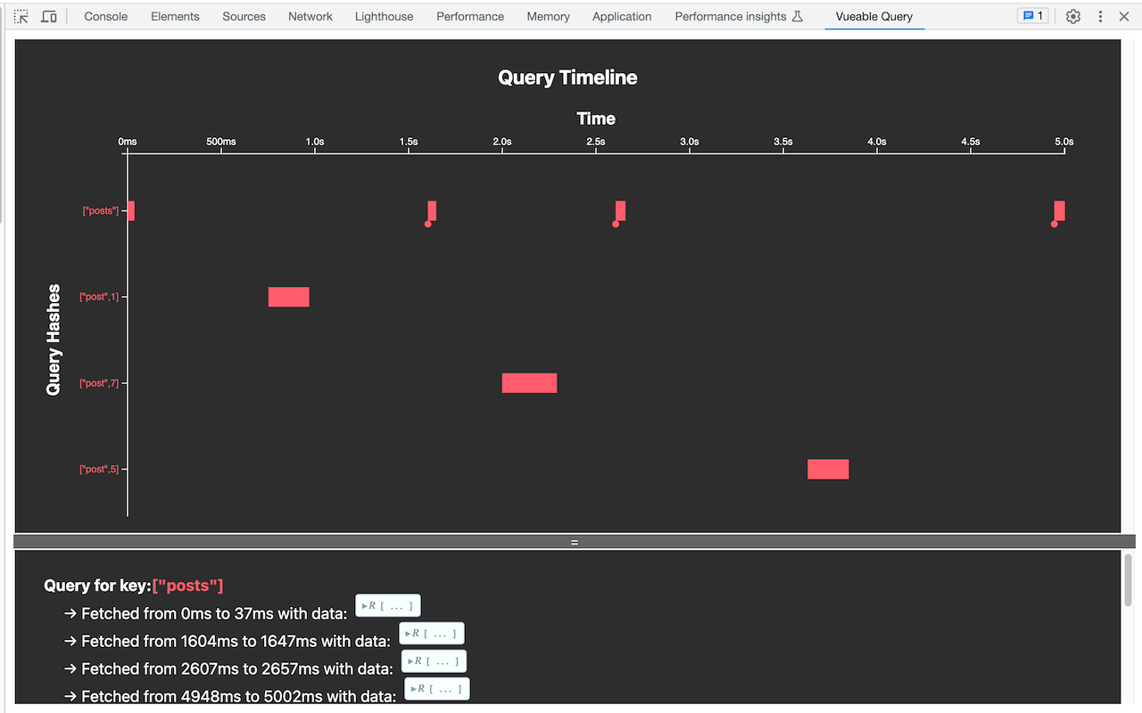Click the inspect element selector icon

pyautogui.click(x=21, y=16)
